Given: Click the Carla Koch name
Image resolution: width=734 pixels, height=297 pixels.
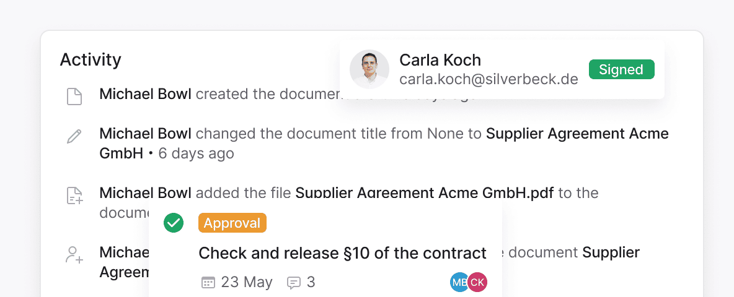Looking at the screenshot, I should click(x=440, y=60).
